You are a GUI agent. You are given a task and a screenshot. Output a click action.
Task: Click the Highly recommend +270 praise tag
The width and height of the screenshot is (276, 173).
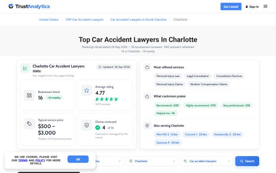(201, 106)
